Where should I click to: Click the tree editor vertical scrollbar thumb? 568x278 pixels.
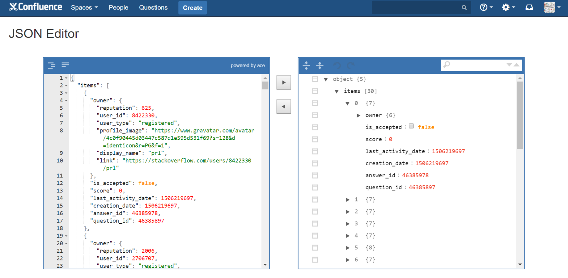tap(520, 115)
